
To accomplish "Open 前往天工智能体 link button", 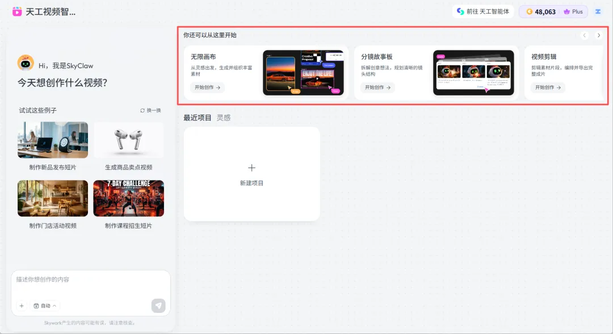I will (483, 12).
